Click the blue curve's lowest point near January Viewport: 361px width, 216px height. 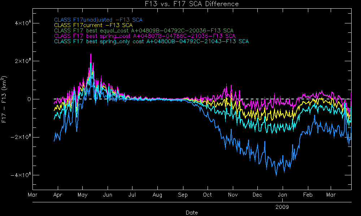[x=277, y=175]
